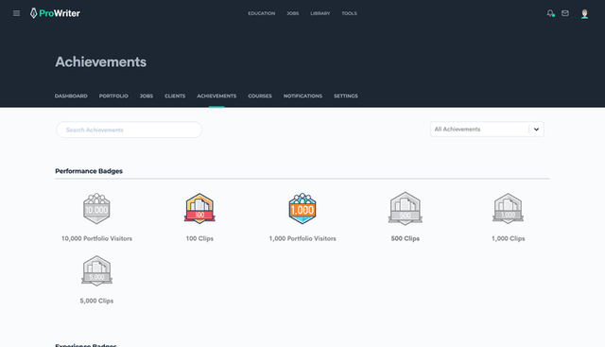Image resolution: width=605 pixels, height=347 pixels.
Task: Click the "500 Clips" label
Action: [x=406, y=238]
